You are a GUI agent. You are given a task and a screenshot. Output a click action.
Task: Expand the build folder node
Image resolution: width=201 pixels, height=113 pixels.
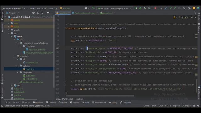(8, 26)
